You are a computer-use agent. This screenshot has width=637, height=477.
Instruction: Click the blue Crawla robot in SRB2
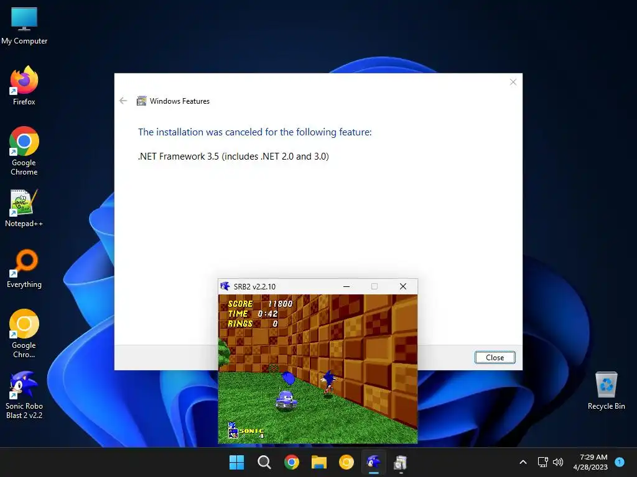[286, 401]
